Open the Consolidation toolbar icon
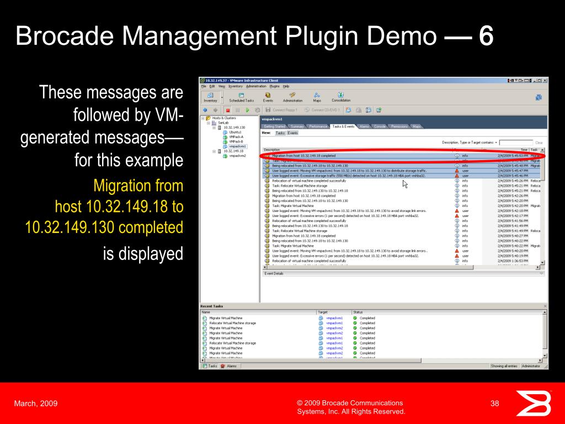Viewport: 565px width, 424px height. click(x=341, y=97)
